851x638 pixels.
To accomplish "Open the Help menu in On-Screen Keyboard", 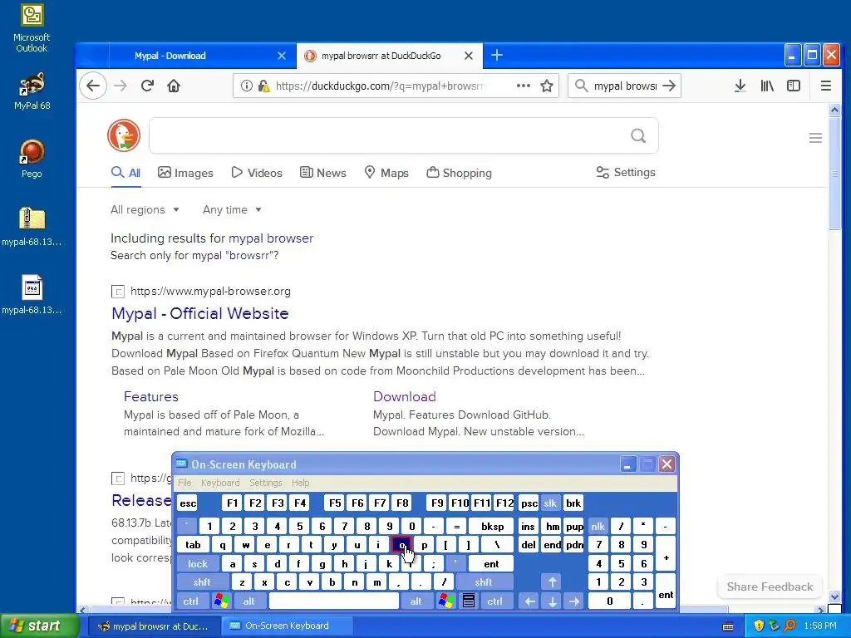I will point(300,483).
